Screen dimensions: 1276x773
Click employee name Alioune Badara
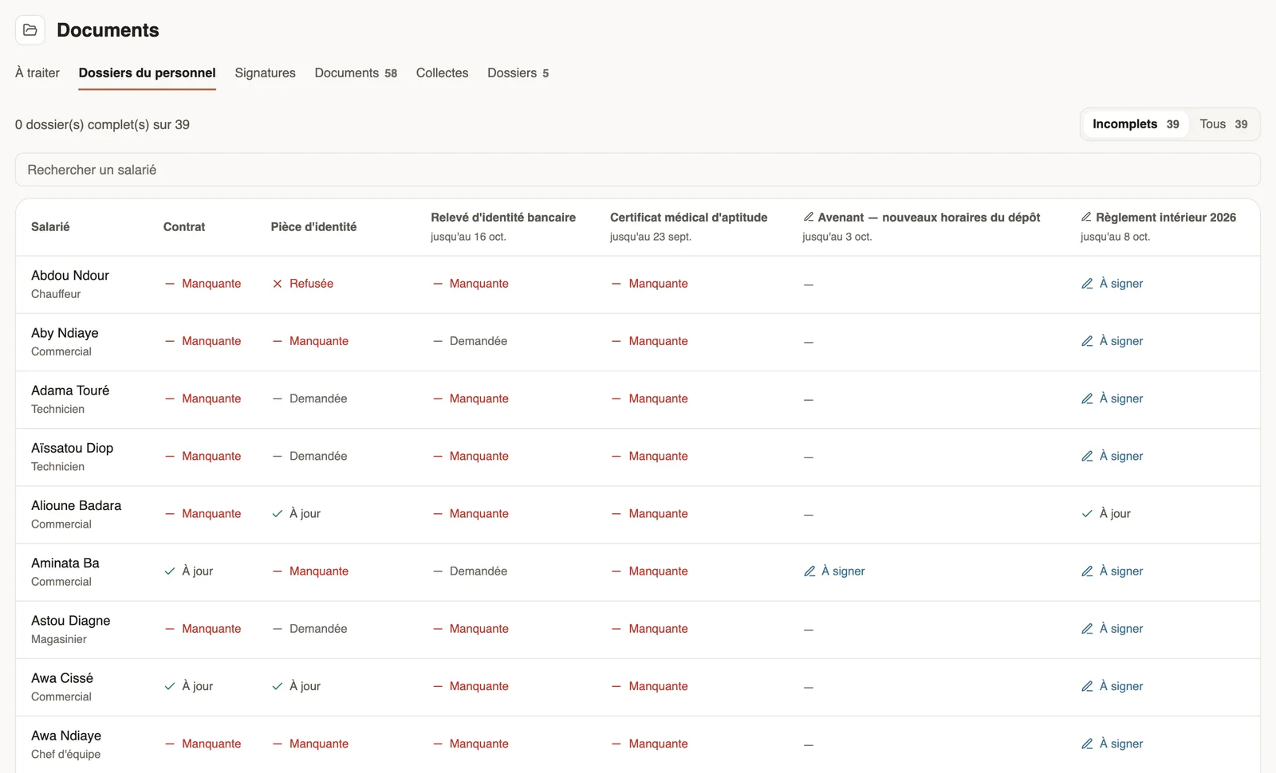point(76,506)
